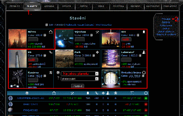Screen dimensions: 183x116
Task: Click the Postavit button
Action: [77, 86]
